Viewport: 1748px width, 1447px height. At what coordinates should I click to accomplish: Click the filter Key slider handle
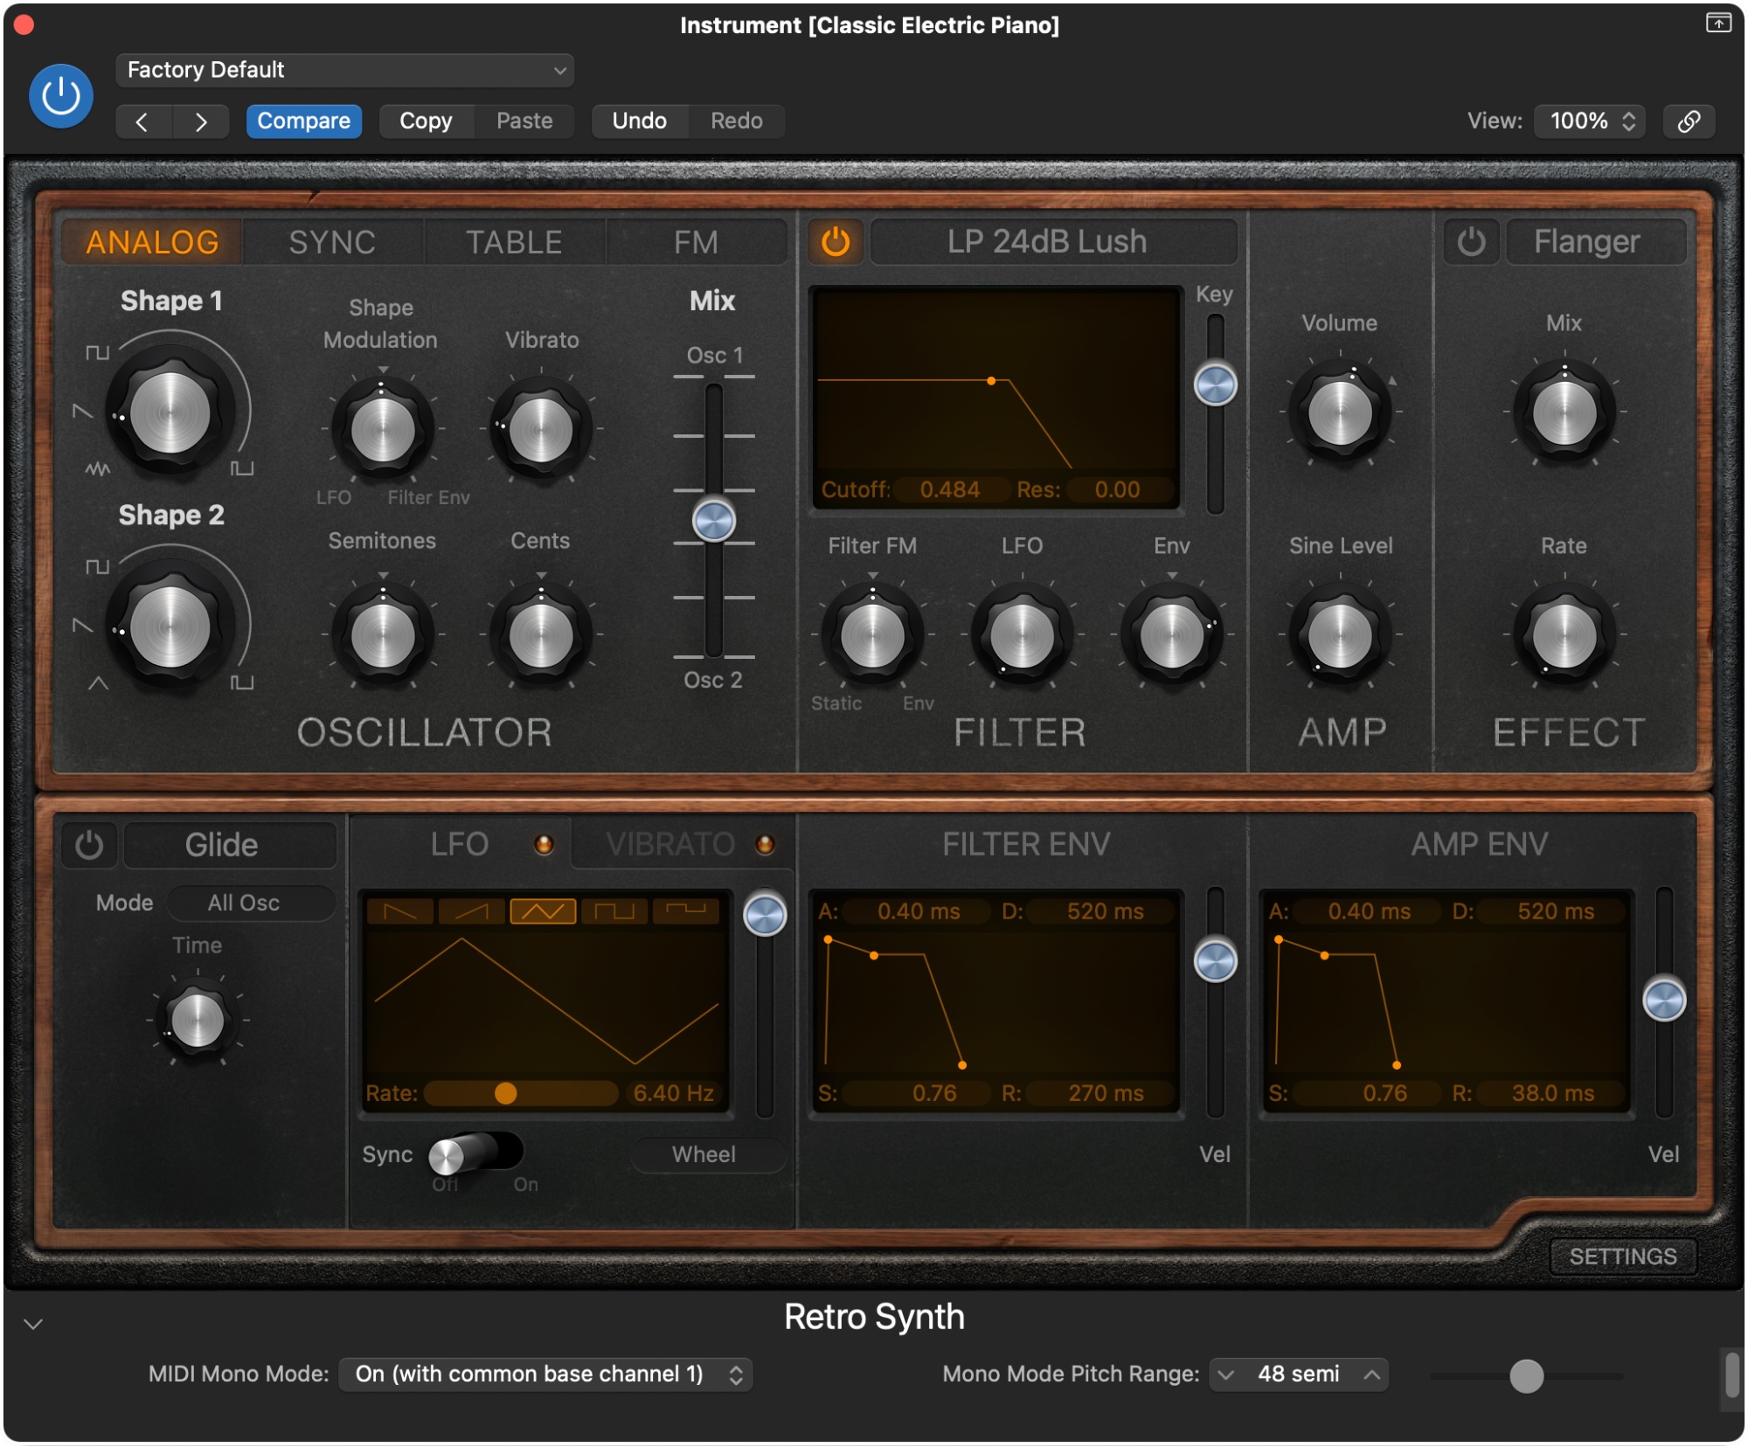pyautogui.click(x=1215, y=384)
